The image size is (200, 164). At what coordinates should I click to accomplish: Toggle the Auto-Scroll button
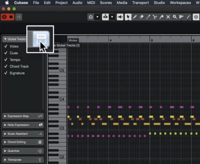pos(105,17)
